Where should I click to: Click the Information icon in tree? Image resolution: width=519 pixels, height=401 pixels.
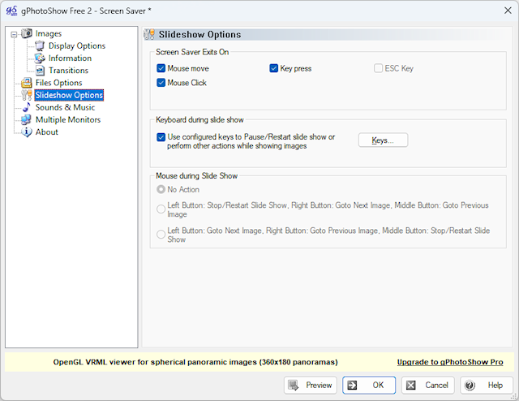(x=40, y=58)
